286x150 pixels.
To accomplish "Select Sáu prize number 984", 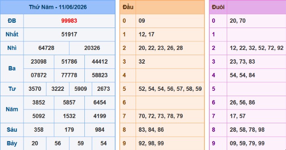I will pyautogui.click(x=100, y=130).
